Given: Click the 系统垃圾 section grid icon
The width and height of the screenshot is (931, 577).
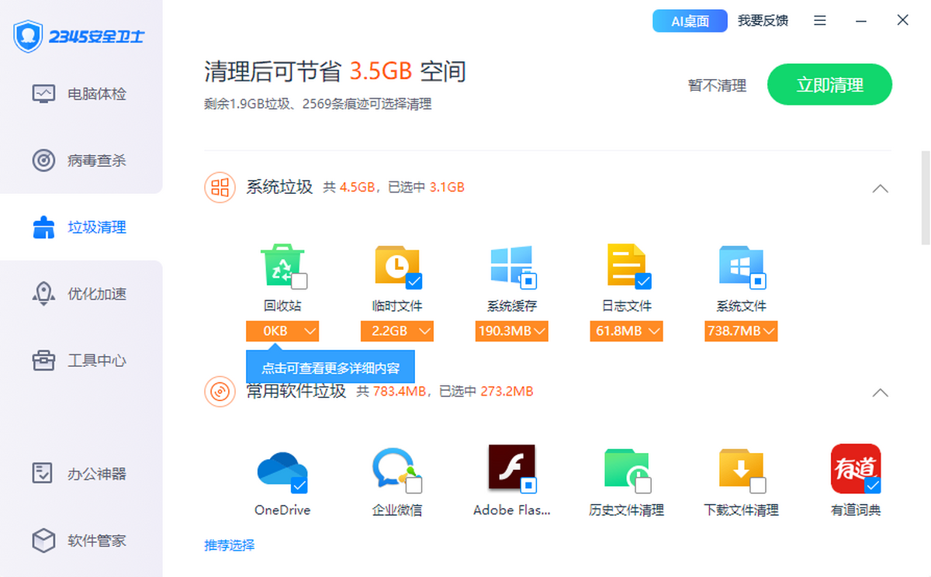Looking at the screenshot, I should coord(220,187).
